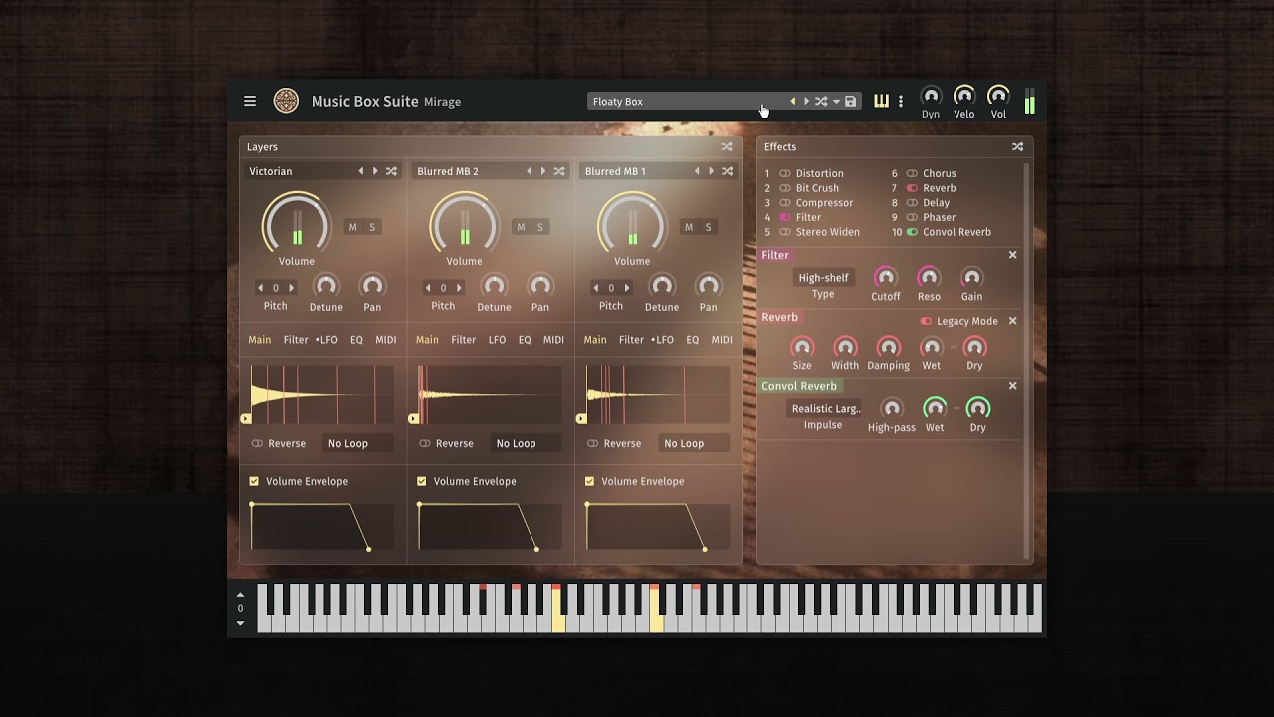Shift keyboard octave up arrow

point(240,595)
